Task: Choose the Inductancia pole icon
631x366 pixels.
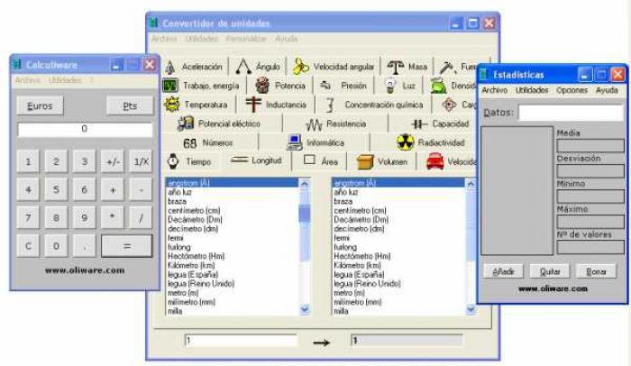Action: [x=253, y=105]
